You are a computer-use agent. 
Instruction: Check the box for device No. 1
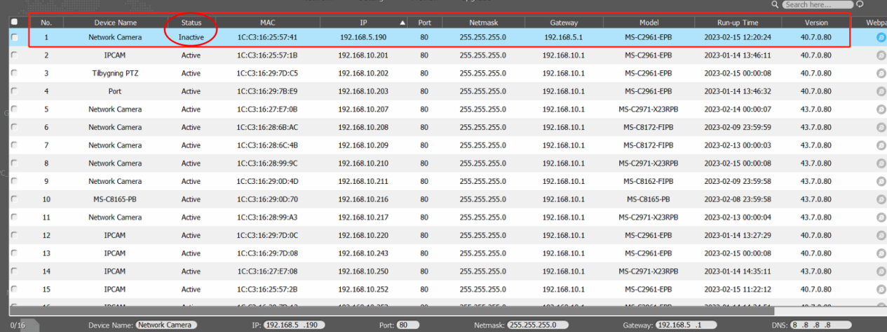click(14, 37)
